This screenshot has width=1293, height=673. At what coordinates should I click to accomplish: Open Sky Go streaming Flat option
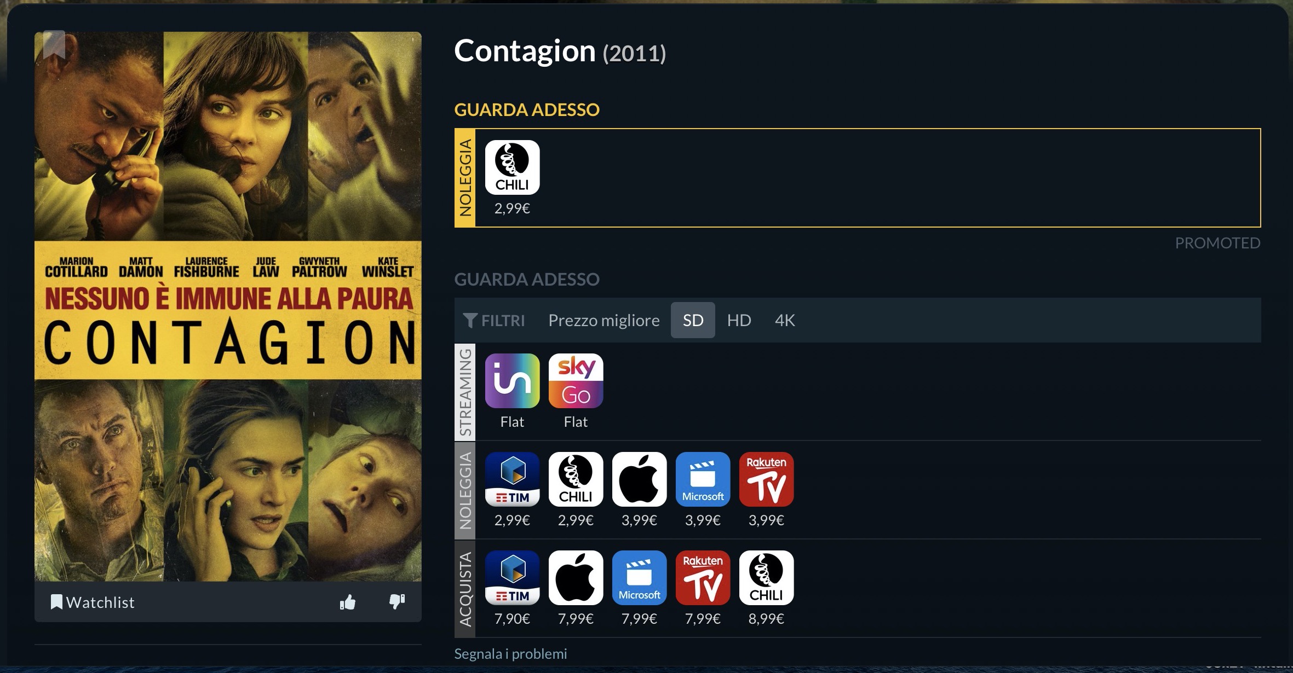(576, 381)
